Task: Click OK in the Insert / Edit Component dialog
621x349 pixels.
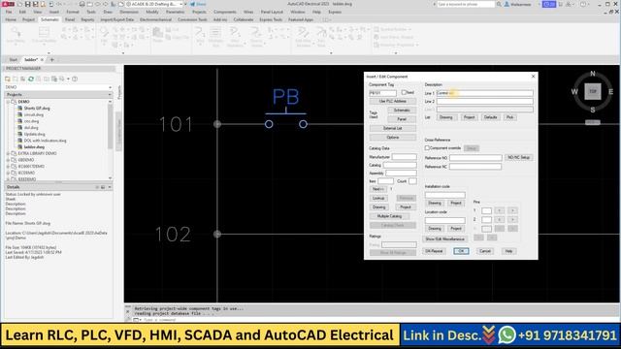Action: coord(461,251)
